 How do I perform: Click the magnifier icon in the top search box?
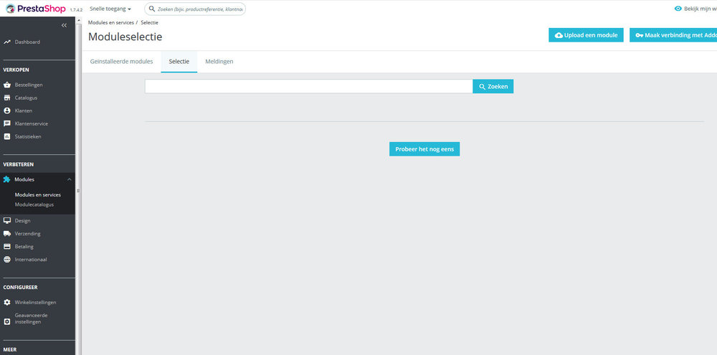click(152, 9)
